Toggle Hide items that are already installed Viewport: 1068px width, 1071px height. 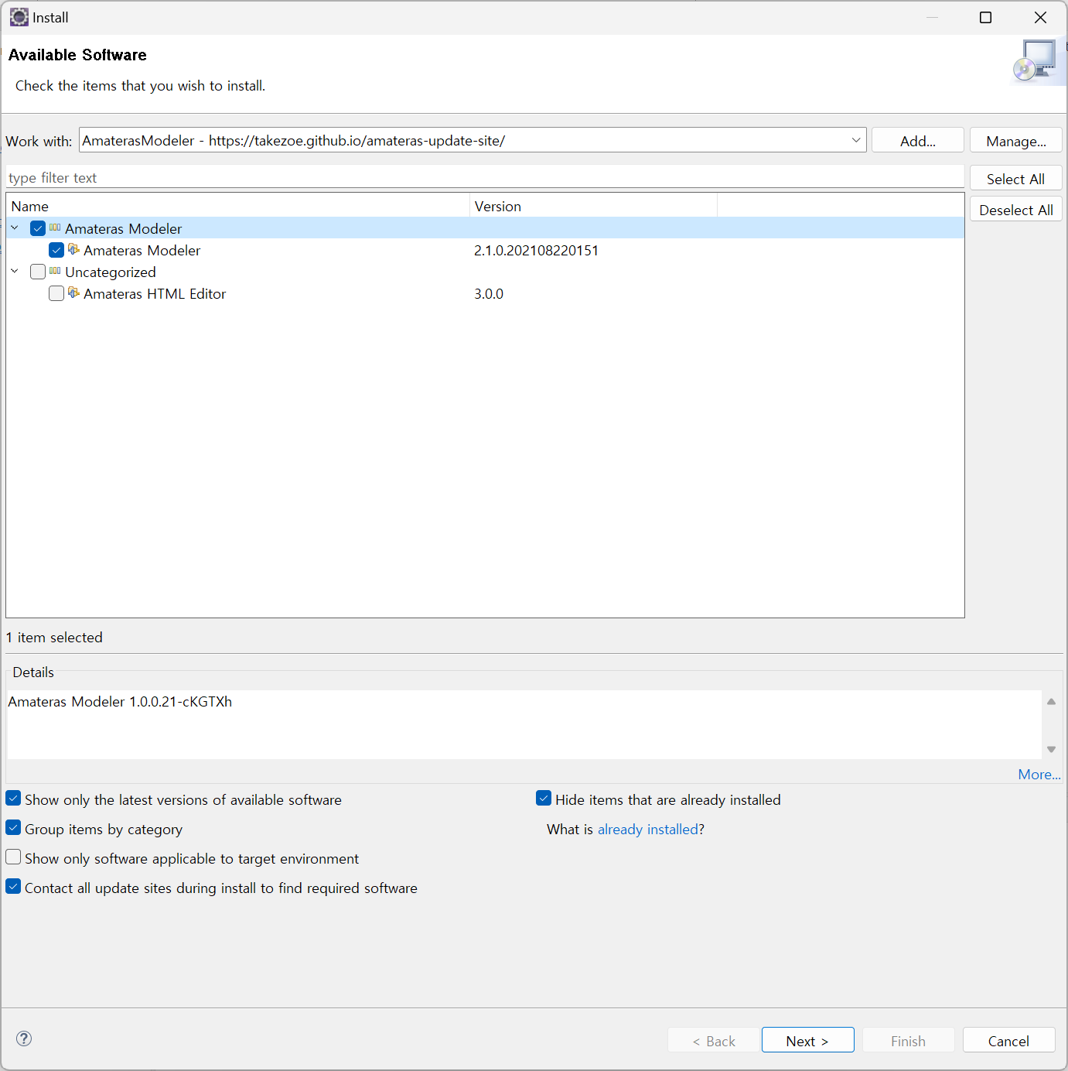point(544,799)
